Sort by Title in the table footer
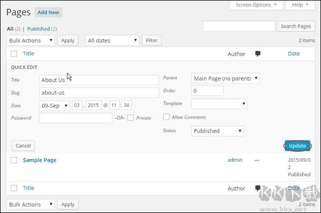 (x=28, y=188)
